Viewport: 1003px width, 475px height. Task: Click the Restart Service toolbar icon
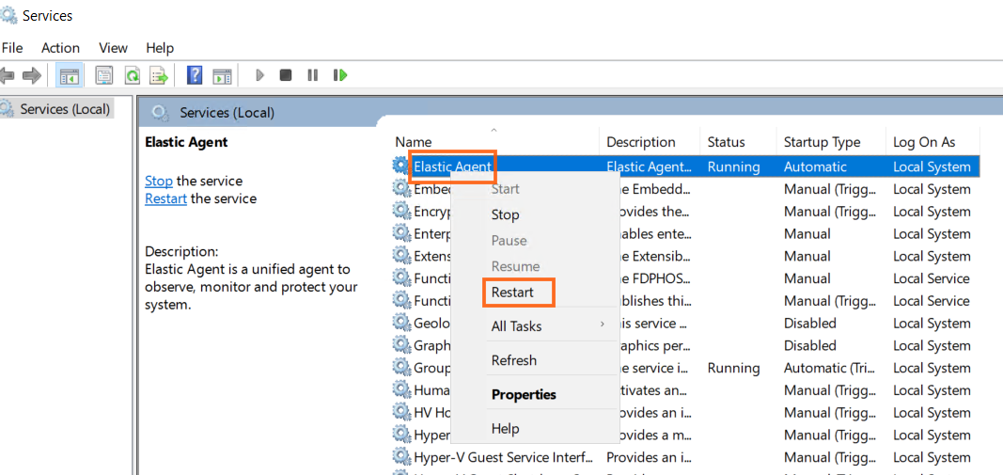coord(340,75)
